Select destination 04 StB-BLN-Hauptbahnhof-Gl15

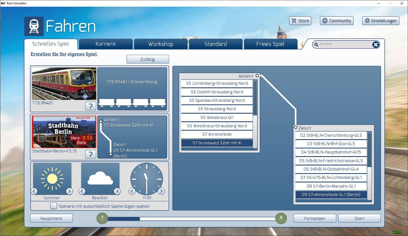[x=331, y=152]
